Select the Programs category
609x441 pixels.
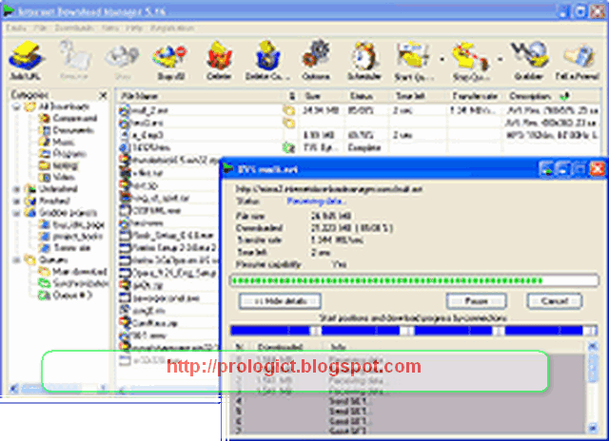[63, 154]
